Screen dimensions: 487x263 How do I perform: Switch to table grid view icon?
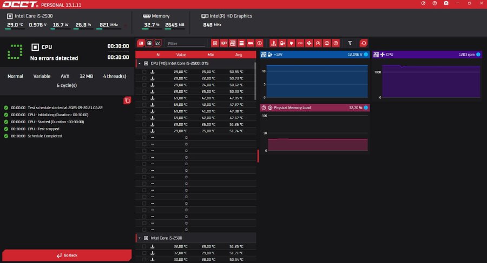149,43
